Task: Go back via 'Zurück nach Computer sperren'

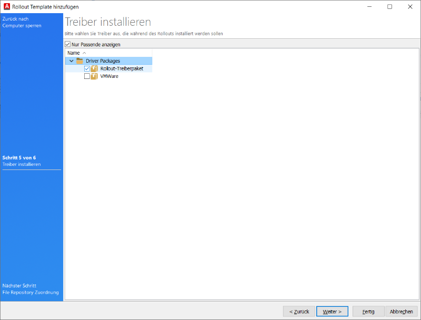Action: [22, 22]
